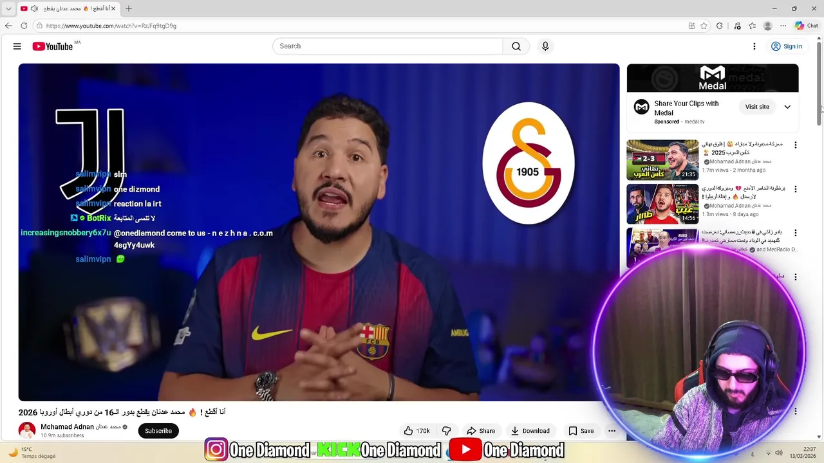824x463 pixels.
Task: Click the medal.tv sponsored link text
Action: point(695,122)
